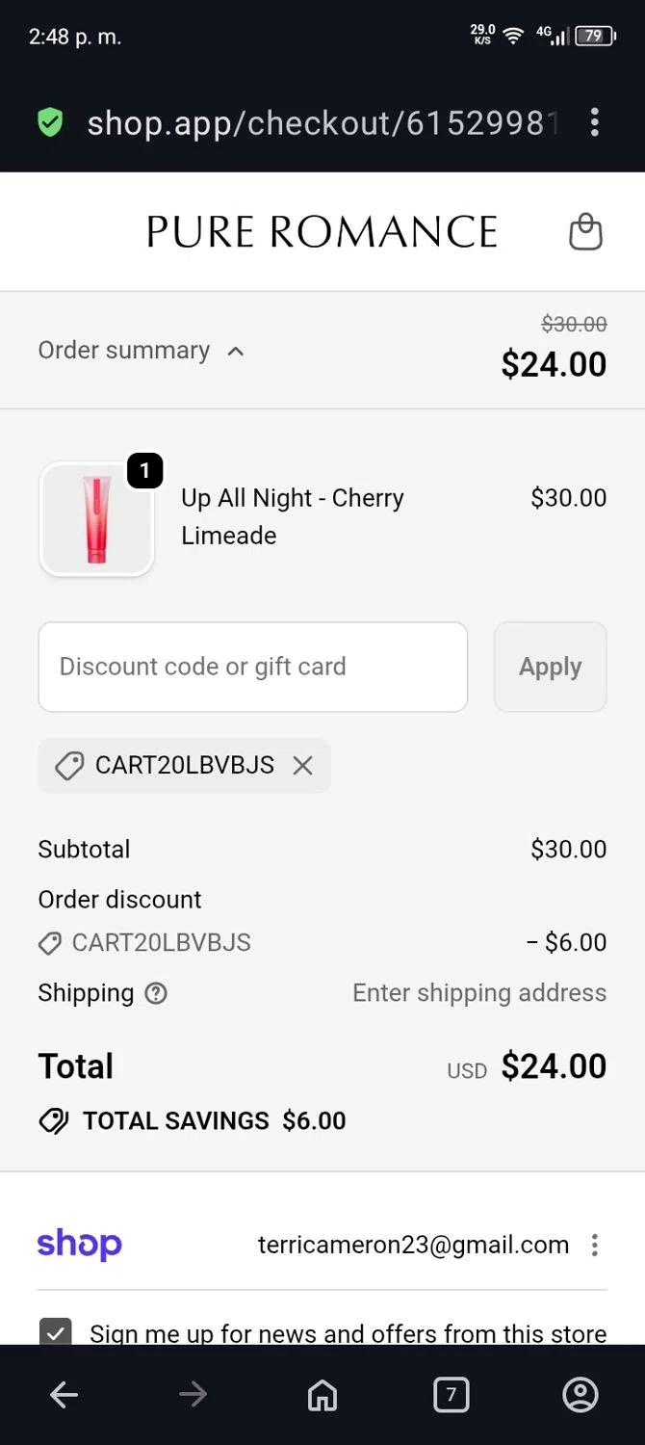Go to browser home page
This screenshot has width=645, height=1445.
point(322,1394)
